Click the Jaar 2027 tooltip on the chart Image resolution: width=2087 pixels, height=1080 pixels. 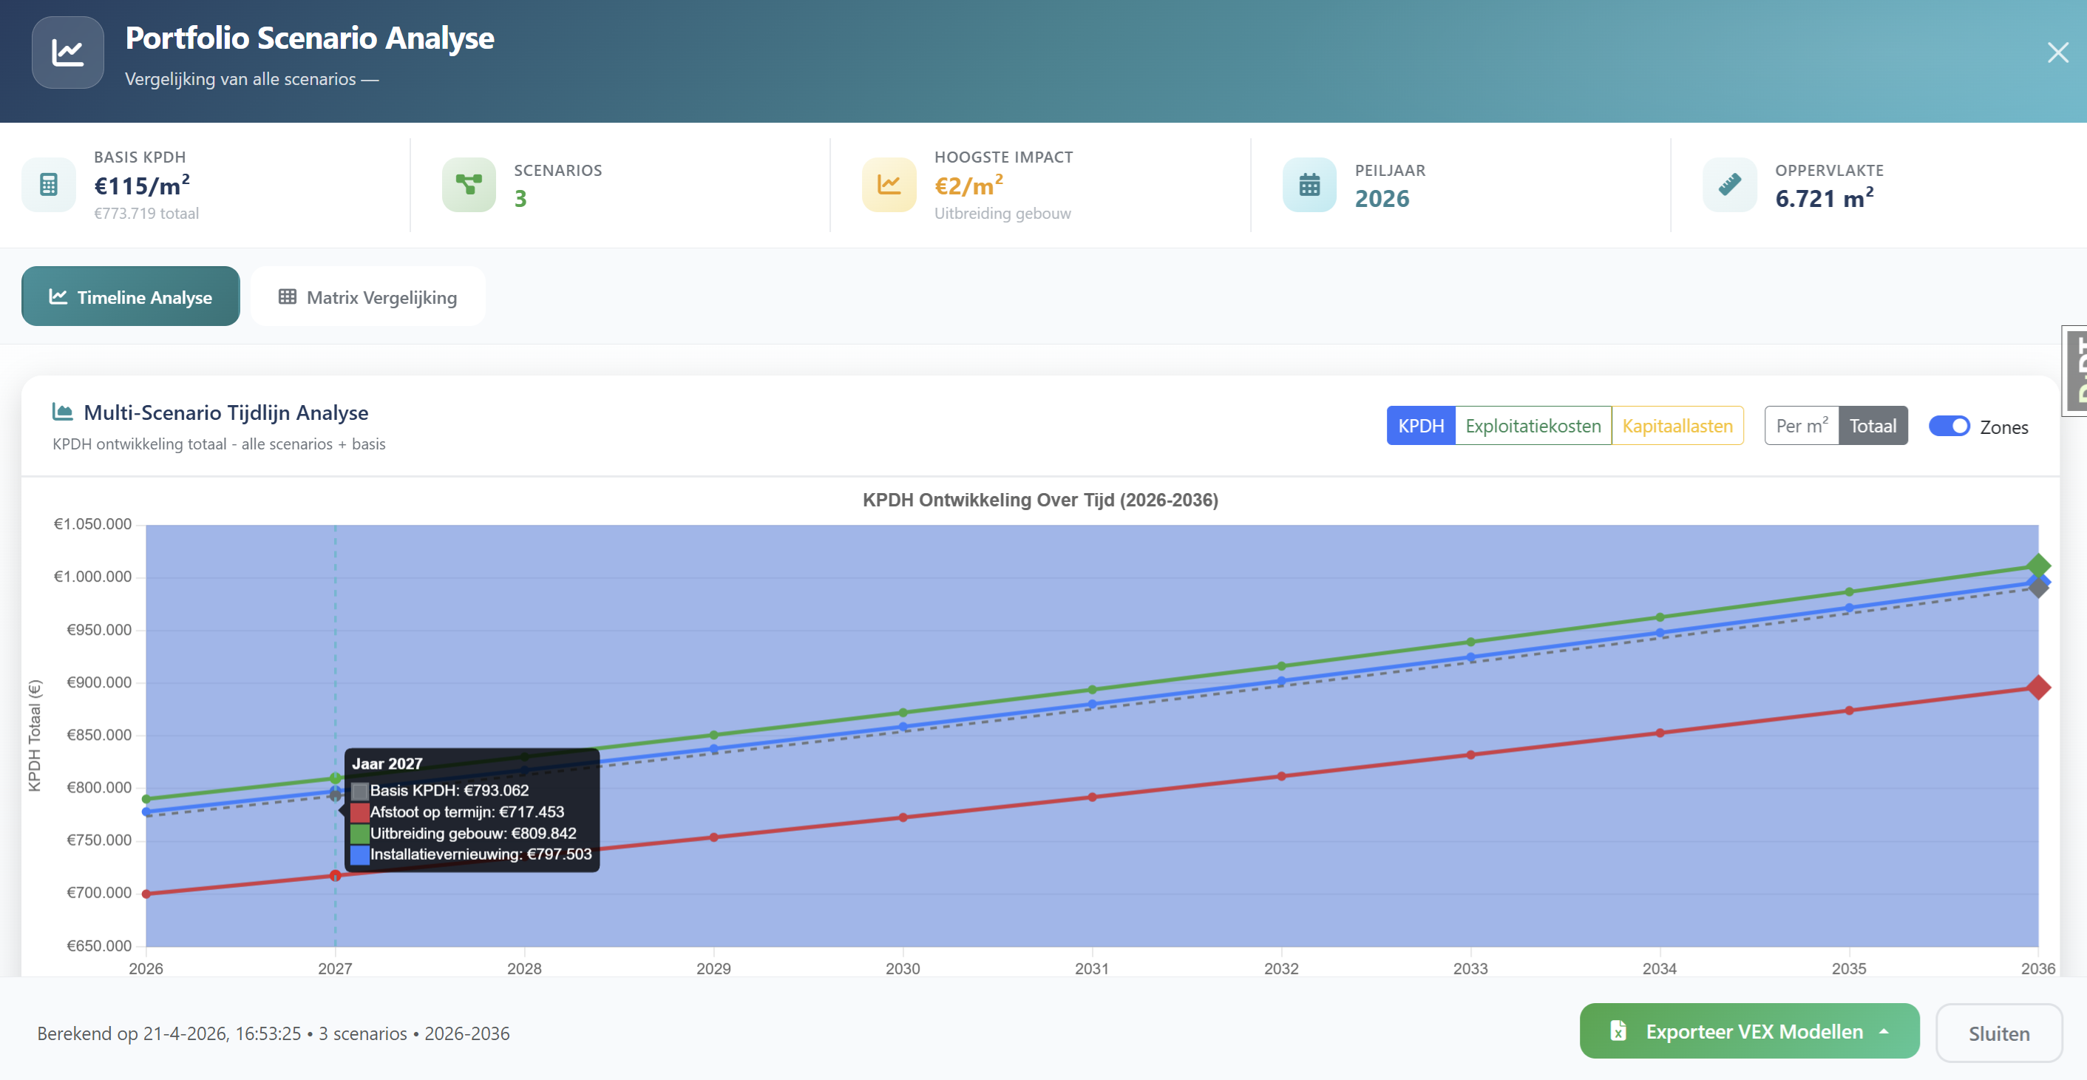(x=472, y=810)
